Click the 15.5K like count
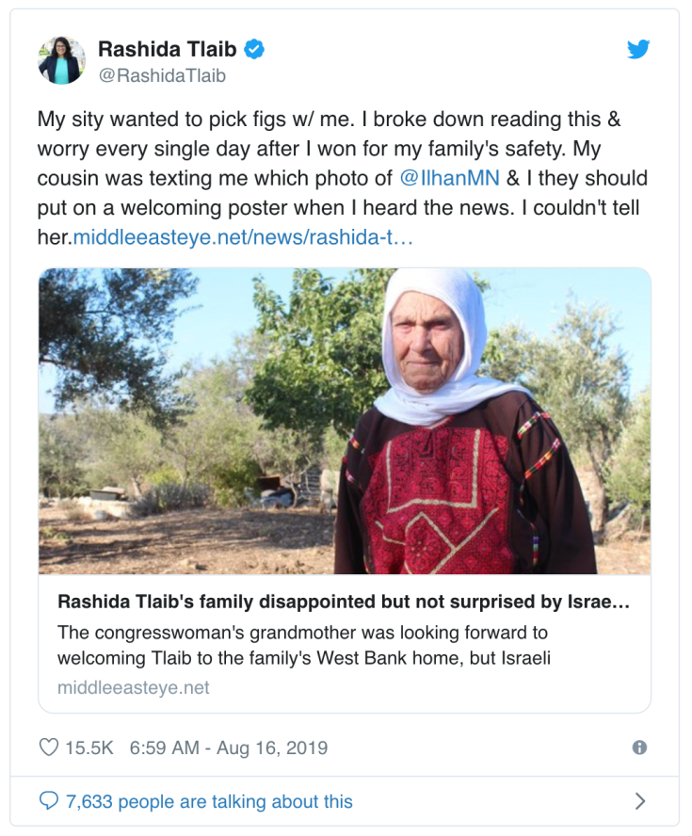The height and width of the screenshot is (836, 692). [87, 748]
